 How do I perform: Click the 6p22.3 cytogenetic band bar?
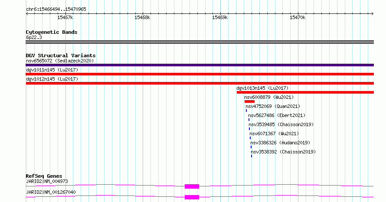[x=200, y=42]
